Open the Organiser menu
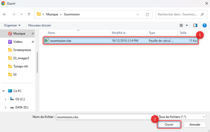The width and height of the screenshot is (210, 132). pos(12,25)
